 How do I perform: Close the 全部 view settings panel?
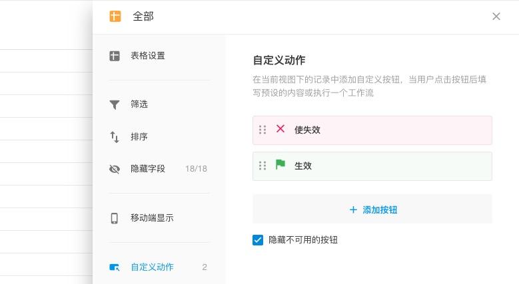(496, 17)
